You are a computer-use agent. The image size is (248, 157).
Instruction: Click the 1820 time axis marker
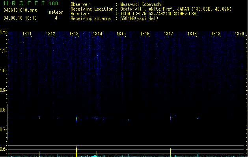point(239,34)
